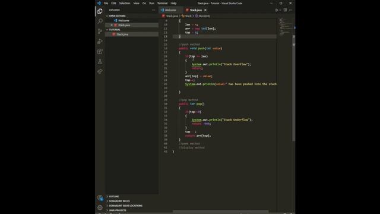Screen dimensions: 380x214
Task: Click the VS Code logo in title bar
Action: pos(99,3)
